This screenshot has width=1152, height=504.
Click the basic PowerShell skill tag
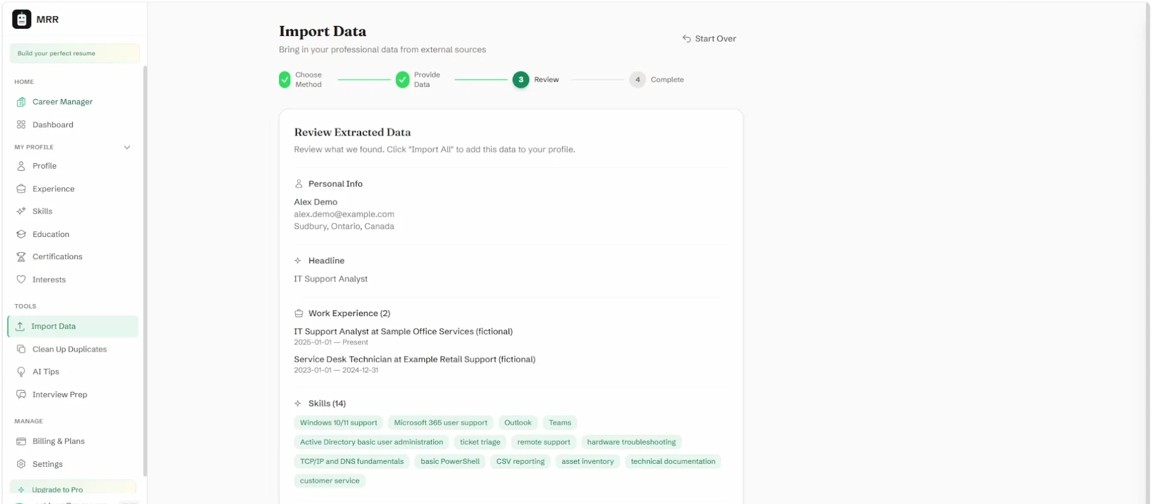pyautogui.click(x=450, y=461)
